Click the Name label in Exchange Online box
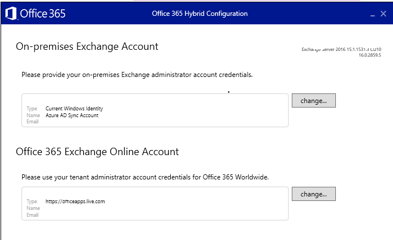 [33, 208]
